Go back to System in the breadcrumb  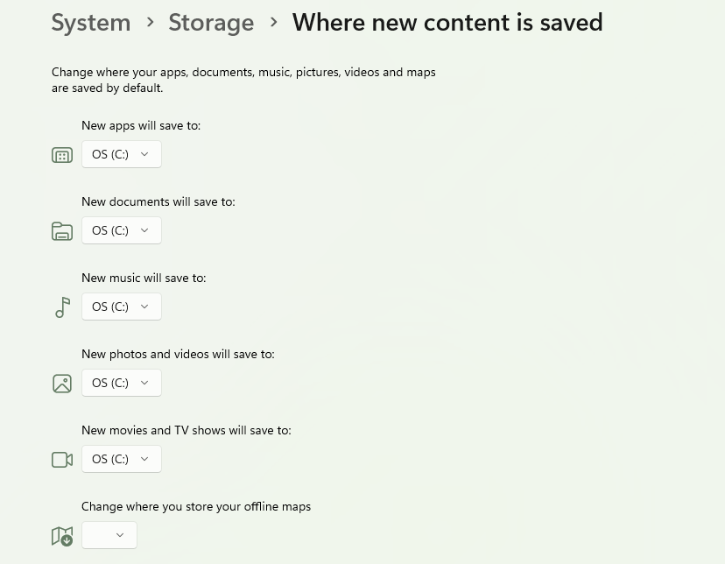pos(91,22)
